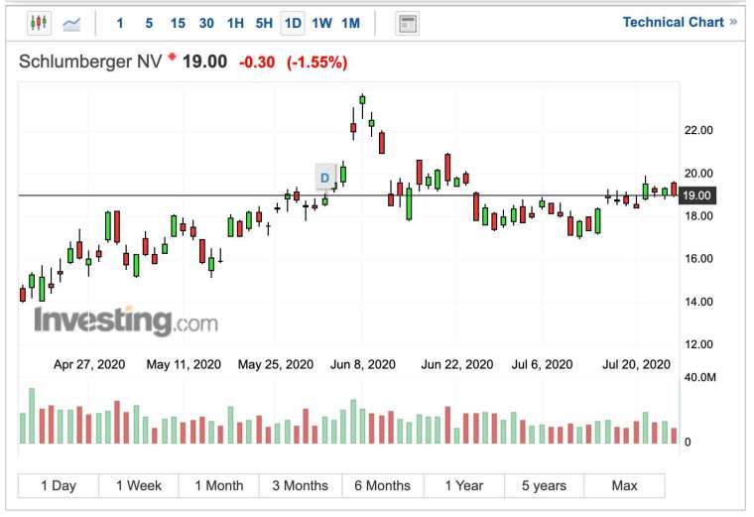Set interval to 5H
This screenshot has width=754, height=517.
pyautogui.click(x=264, y=23)
